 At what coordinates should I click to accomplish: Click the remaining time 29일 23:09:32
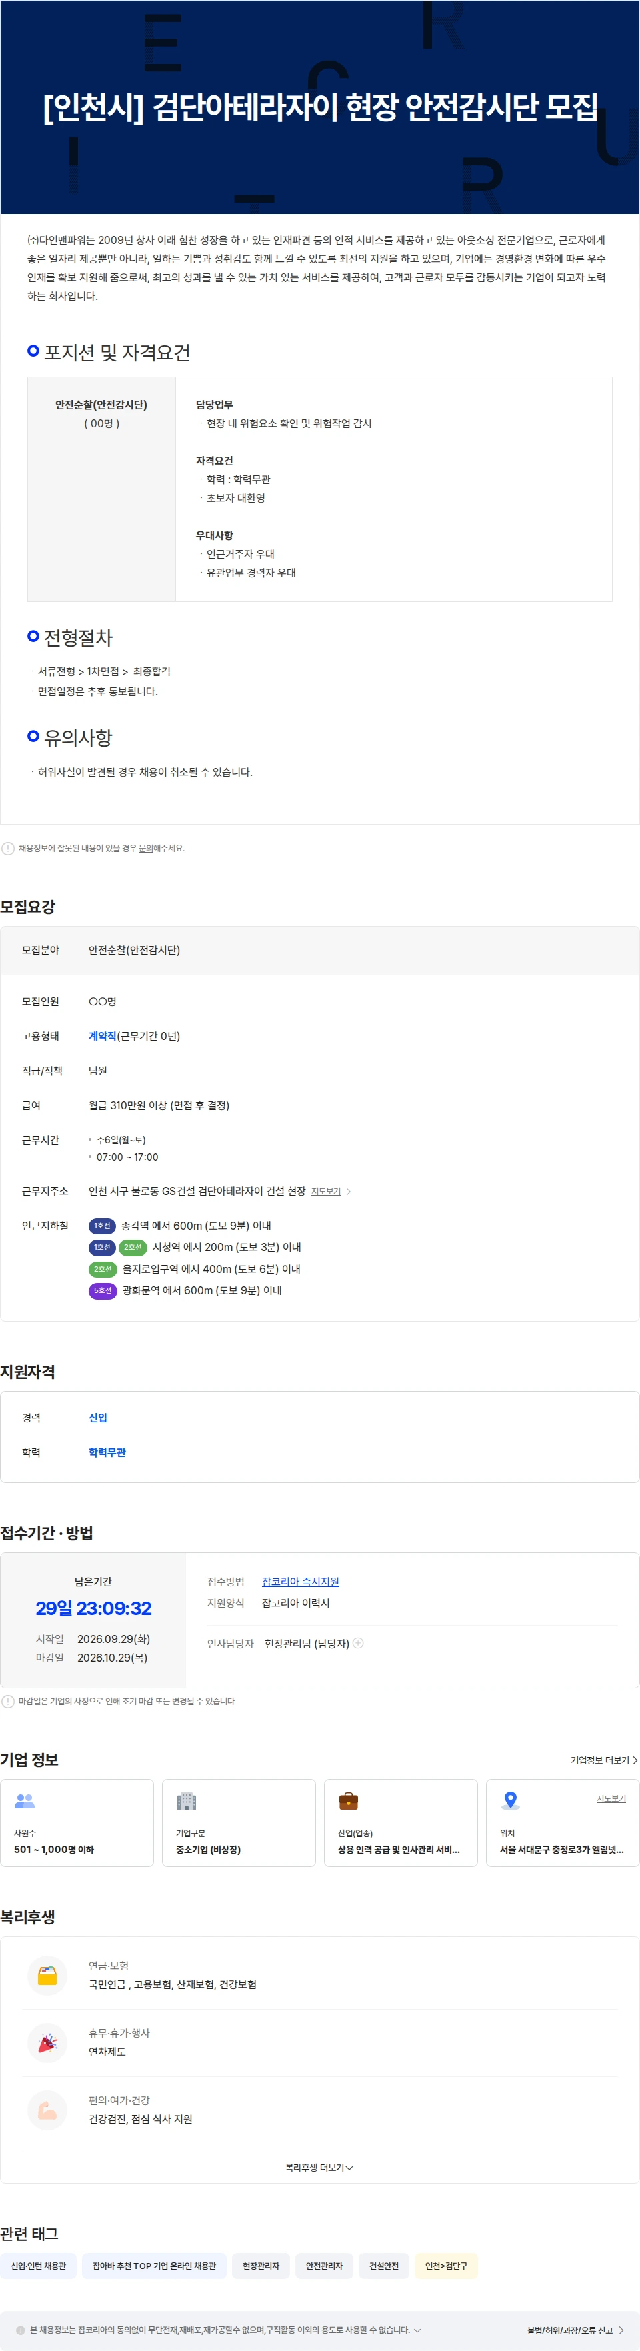[x=94, y=1608]
